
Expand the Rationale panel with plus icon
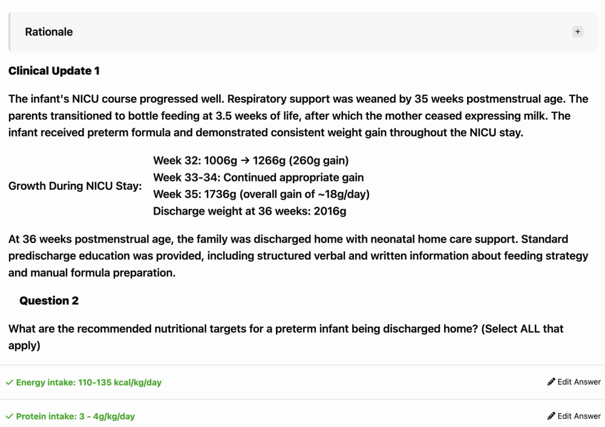(577, 31)
